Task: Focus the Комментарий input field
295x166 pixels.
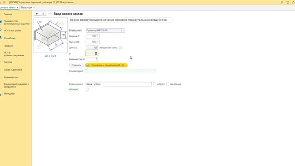Action: 120,71
